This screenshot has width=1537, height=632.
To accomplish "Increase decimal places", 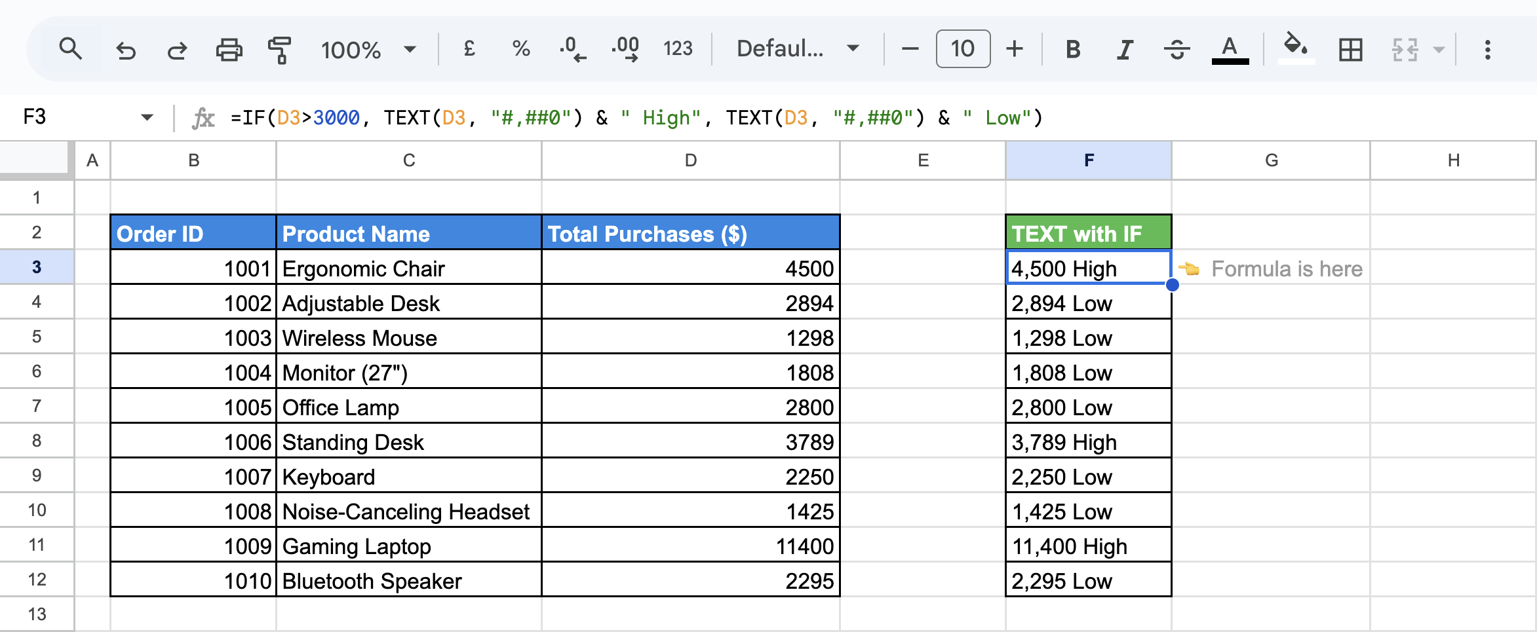I will 625,49.
